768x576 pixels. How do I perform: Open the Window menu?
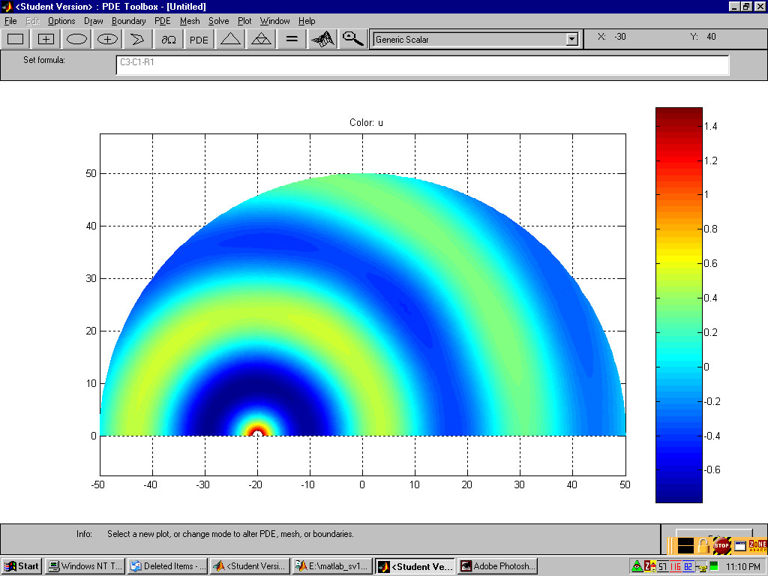click(274, 21)
